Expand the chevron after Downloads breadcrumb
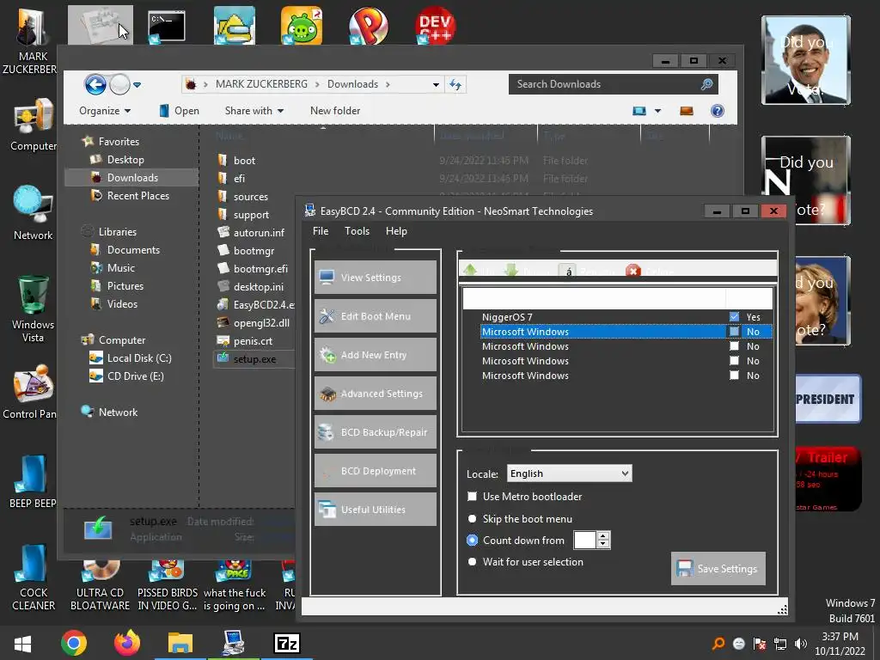 point(388,84)
